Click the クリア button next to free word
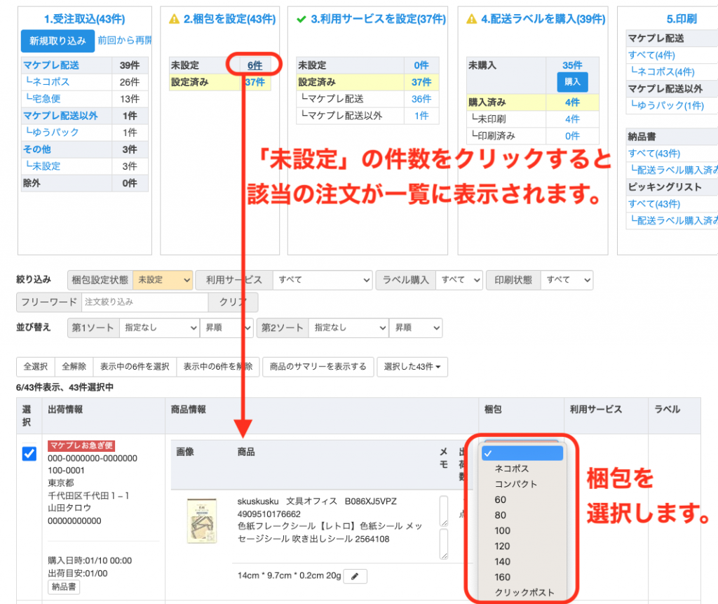This screenshot has width=718, height=604. tap(233, 302)
